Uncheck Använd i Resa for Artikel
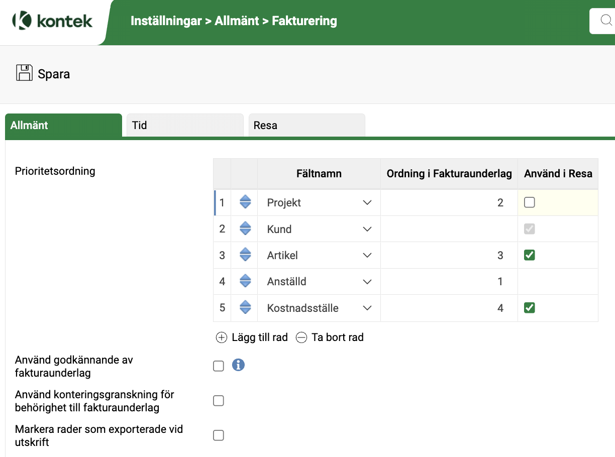Screen dimensions: 615x457 529,255
